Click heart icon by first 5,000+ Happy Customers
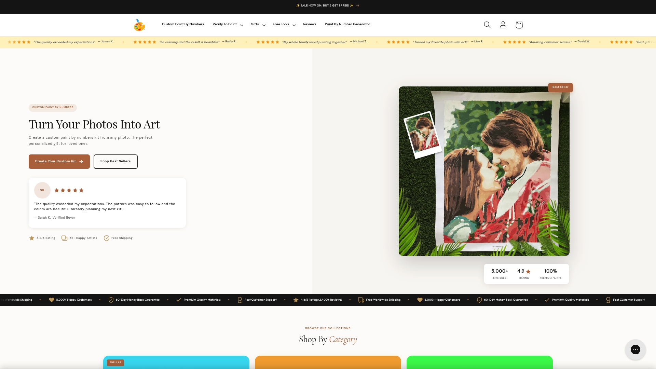Image resolution: width=656 pixels, height=369 pixels. 52,300
